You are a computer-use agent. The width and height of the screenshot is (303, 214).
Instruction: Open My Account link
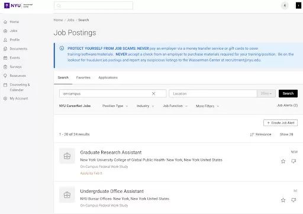(x=19, y=98)
